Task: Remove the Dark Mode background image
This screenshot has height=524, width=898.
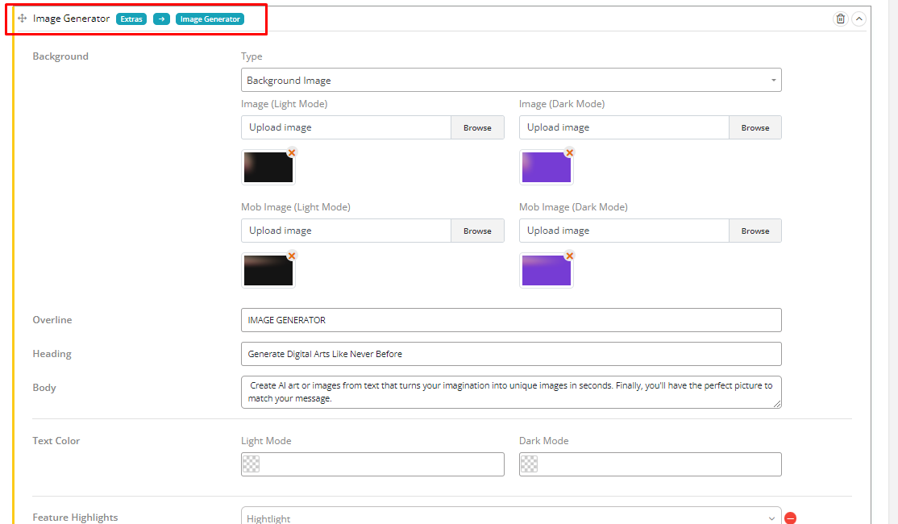Action: coord(569,152)
